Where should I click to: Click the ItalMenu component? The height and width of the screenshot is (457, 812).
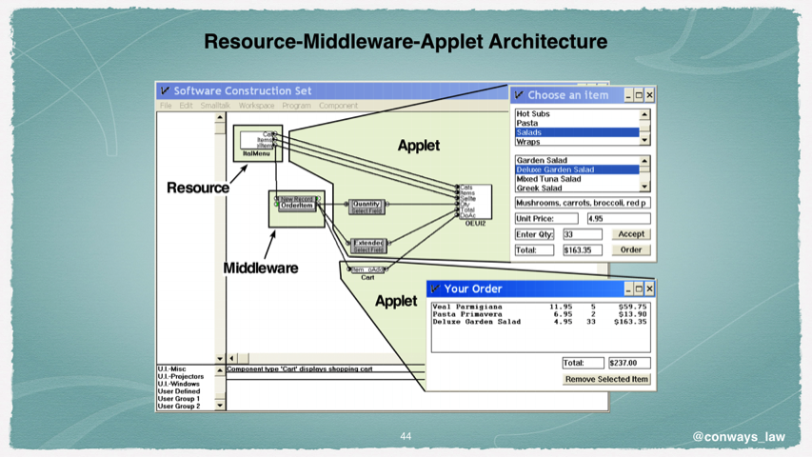coord(257,143)
